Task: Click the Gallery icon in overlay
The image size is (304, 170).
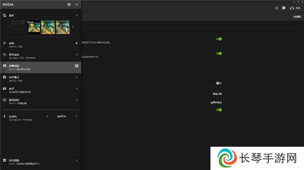Action: (5, 15)
